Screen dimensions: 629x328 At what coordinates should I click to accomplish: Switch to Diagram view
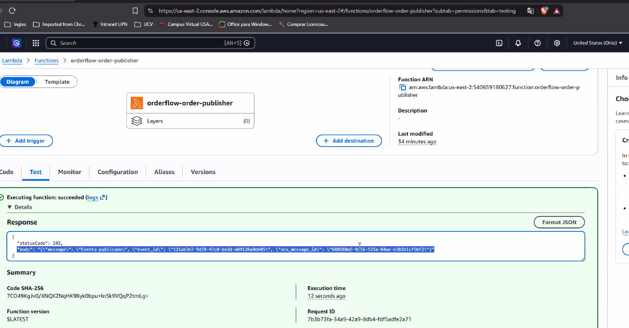pos(18,82)
